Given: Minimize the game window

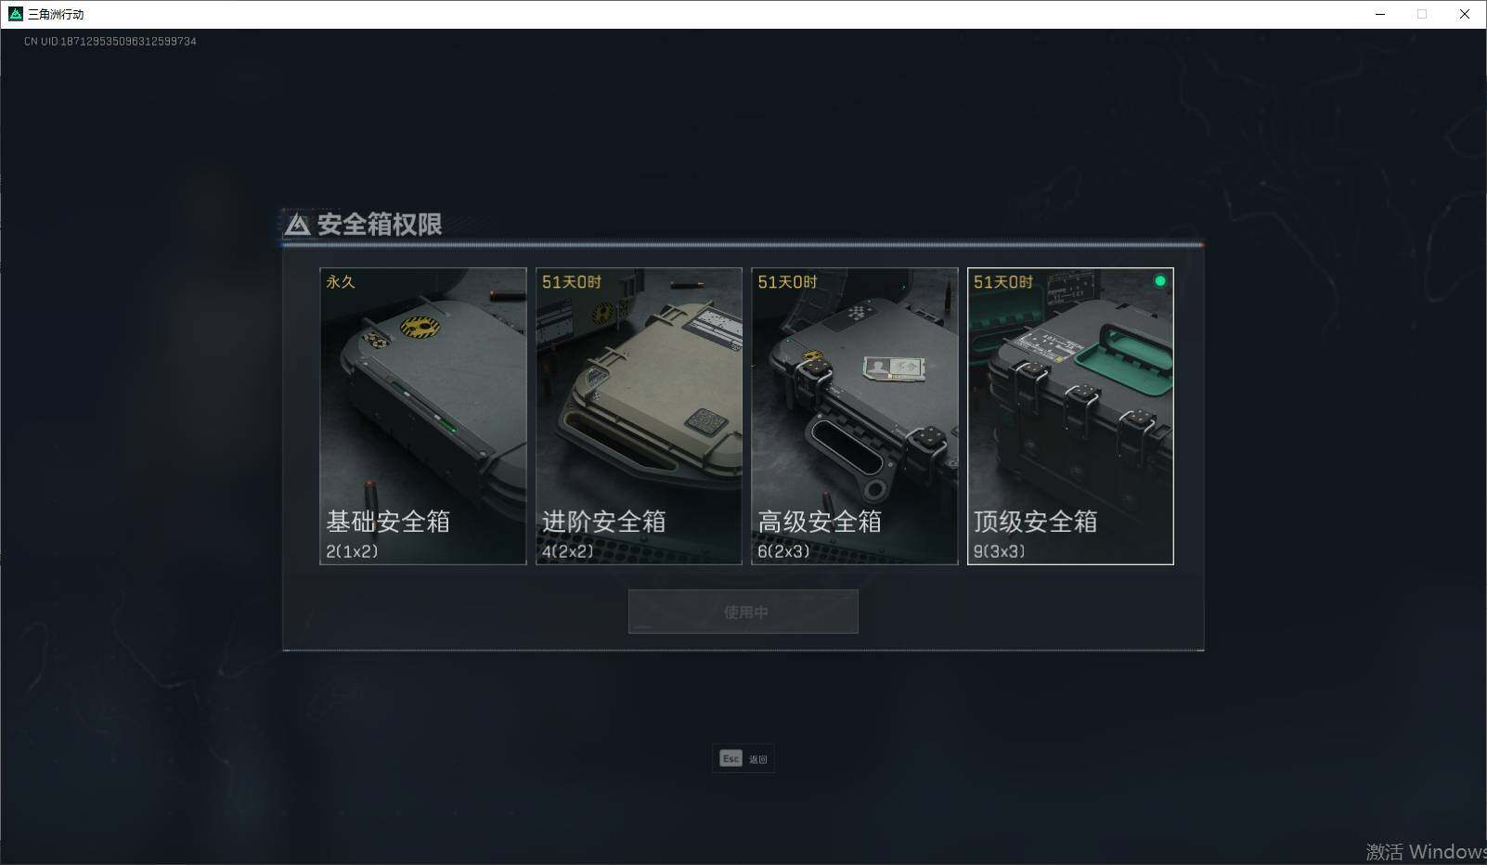Looking at the screenshot, I should [x=1379, y=14].
